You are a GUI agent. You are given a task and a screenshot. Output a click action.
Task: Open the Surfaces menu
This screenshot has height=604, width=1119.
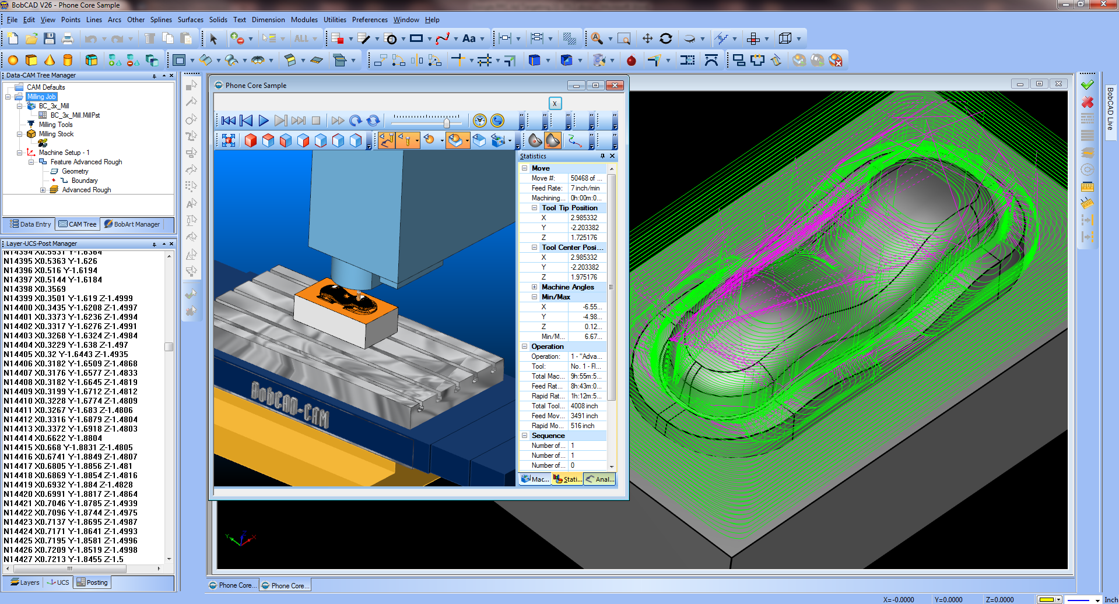(190, 20)
